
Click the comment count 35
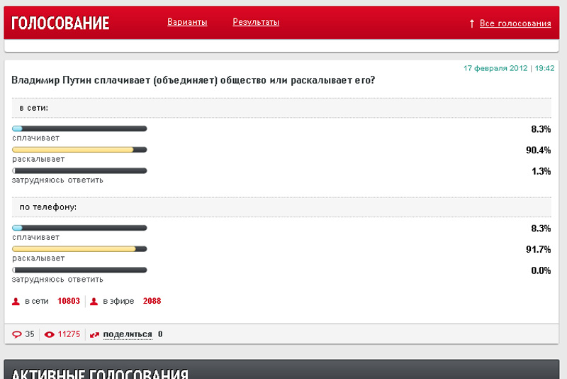30,334
